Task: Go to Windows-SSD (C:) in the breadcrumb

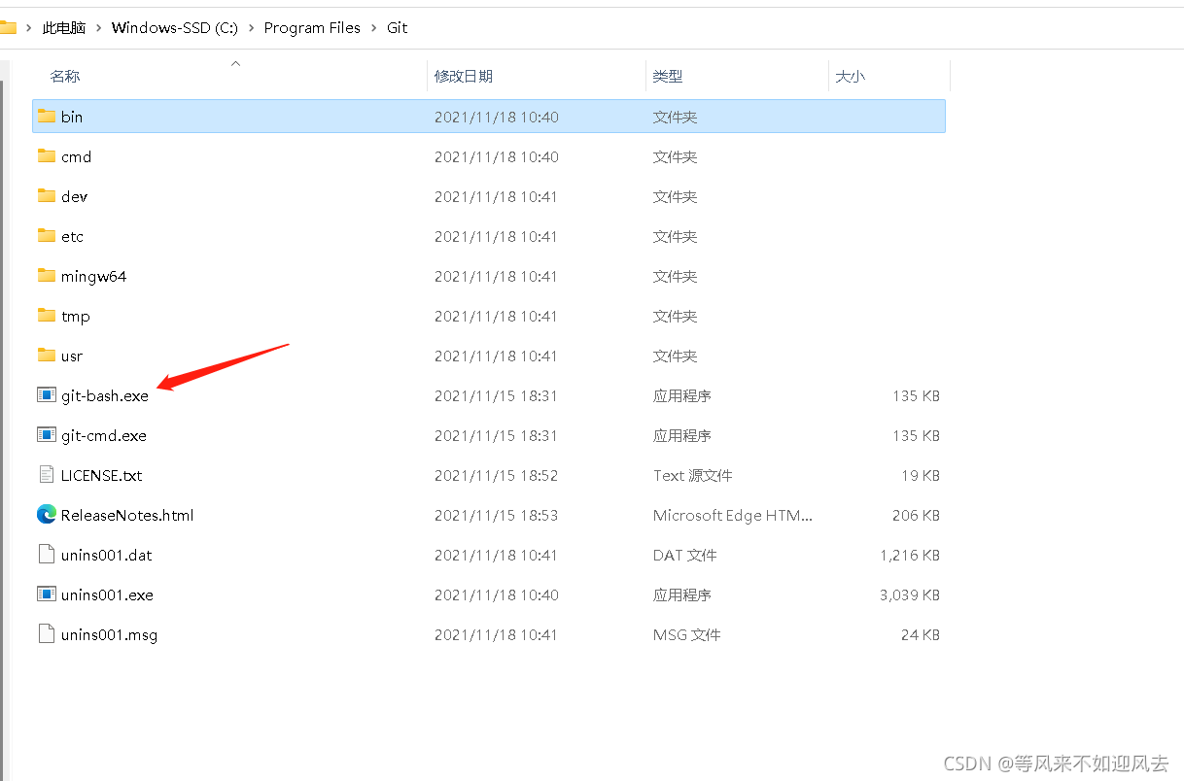Action: point(173,27)
